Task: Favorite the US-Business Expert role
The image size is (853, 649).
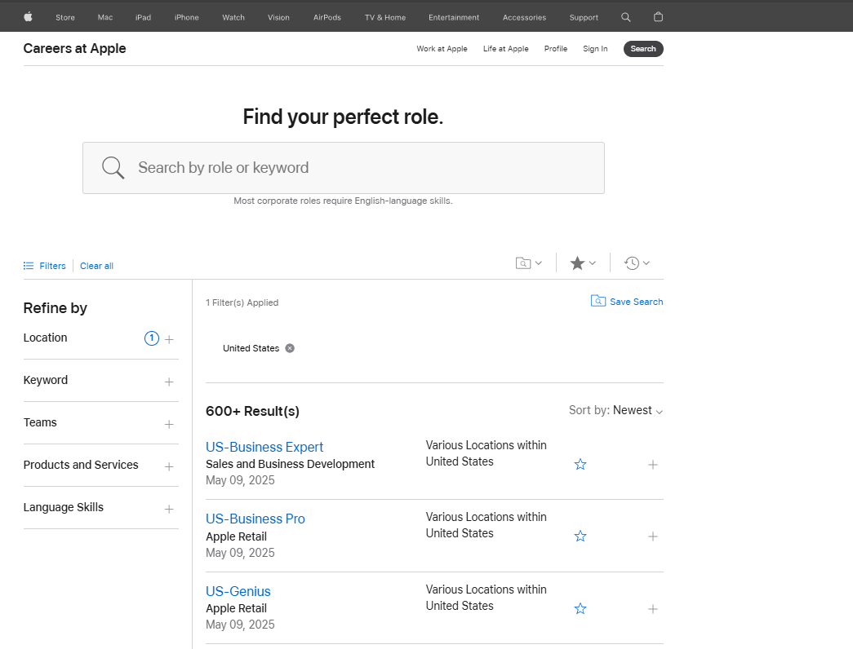Action: click(580, 464)
